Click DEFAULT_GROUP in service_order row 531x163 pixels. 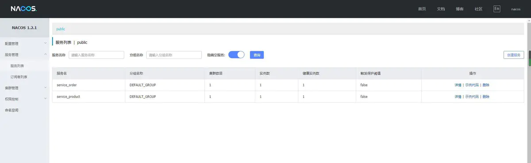coord(142,85)
